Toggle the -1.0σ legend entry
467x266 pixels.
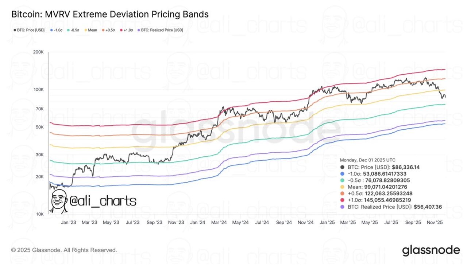[57, 30]
